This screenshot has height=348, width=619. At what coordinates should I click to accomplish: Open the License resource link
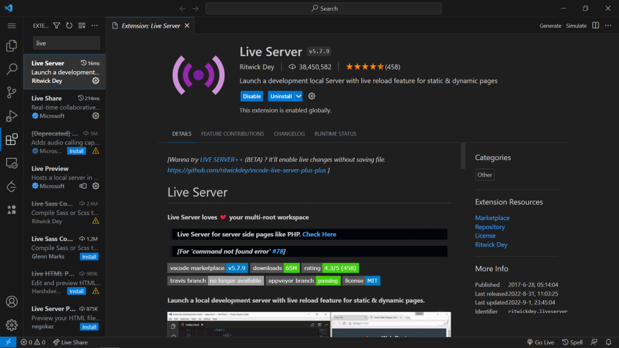[x=485, y=236]
